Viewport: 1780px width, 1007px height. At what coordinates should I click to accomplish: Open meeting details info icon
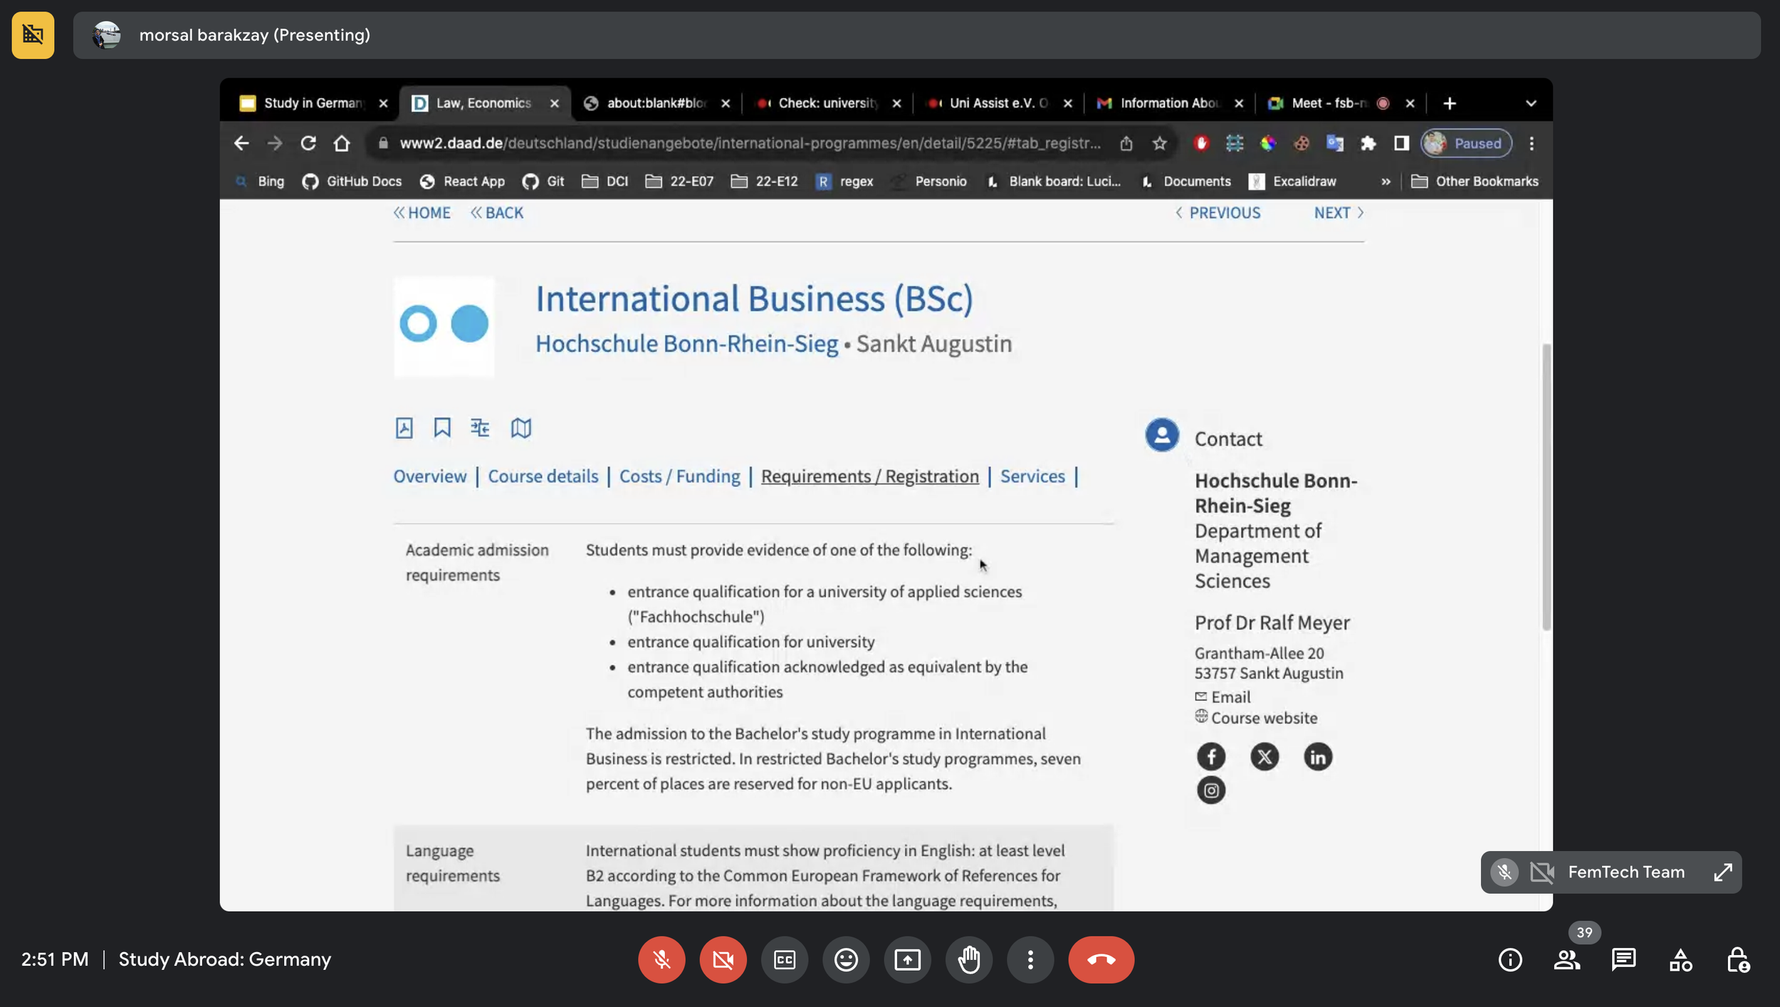pyautogui.click(x=1510, y=959)
